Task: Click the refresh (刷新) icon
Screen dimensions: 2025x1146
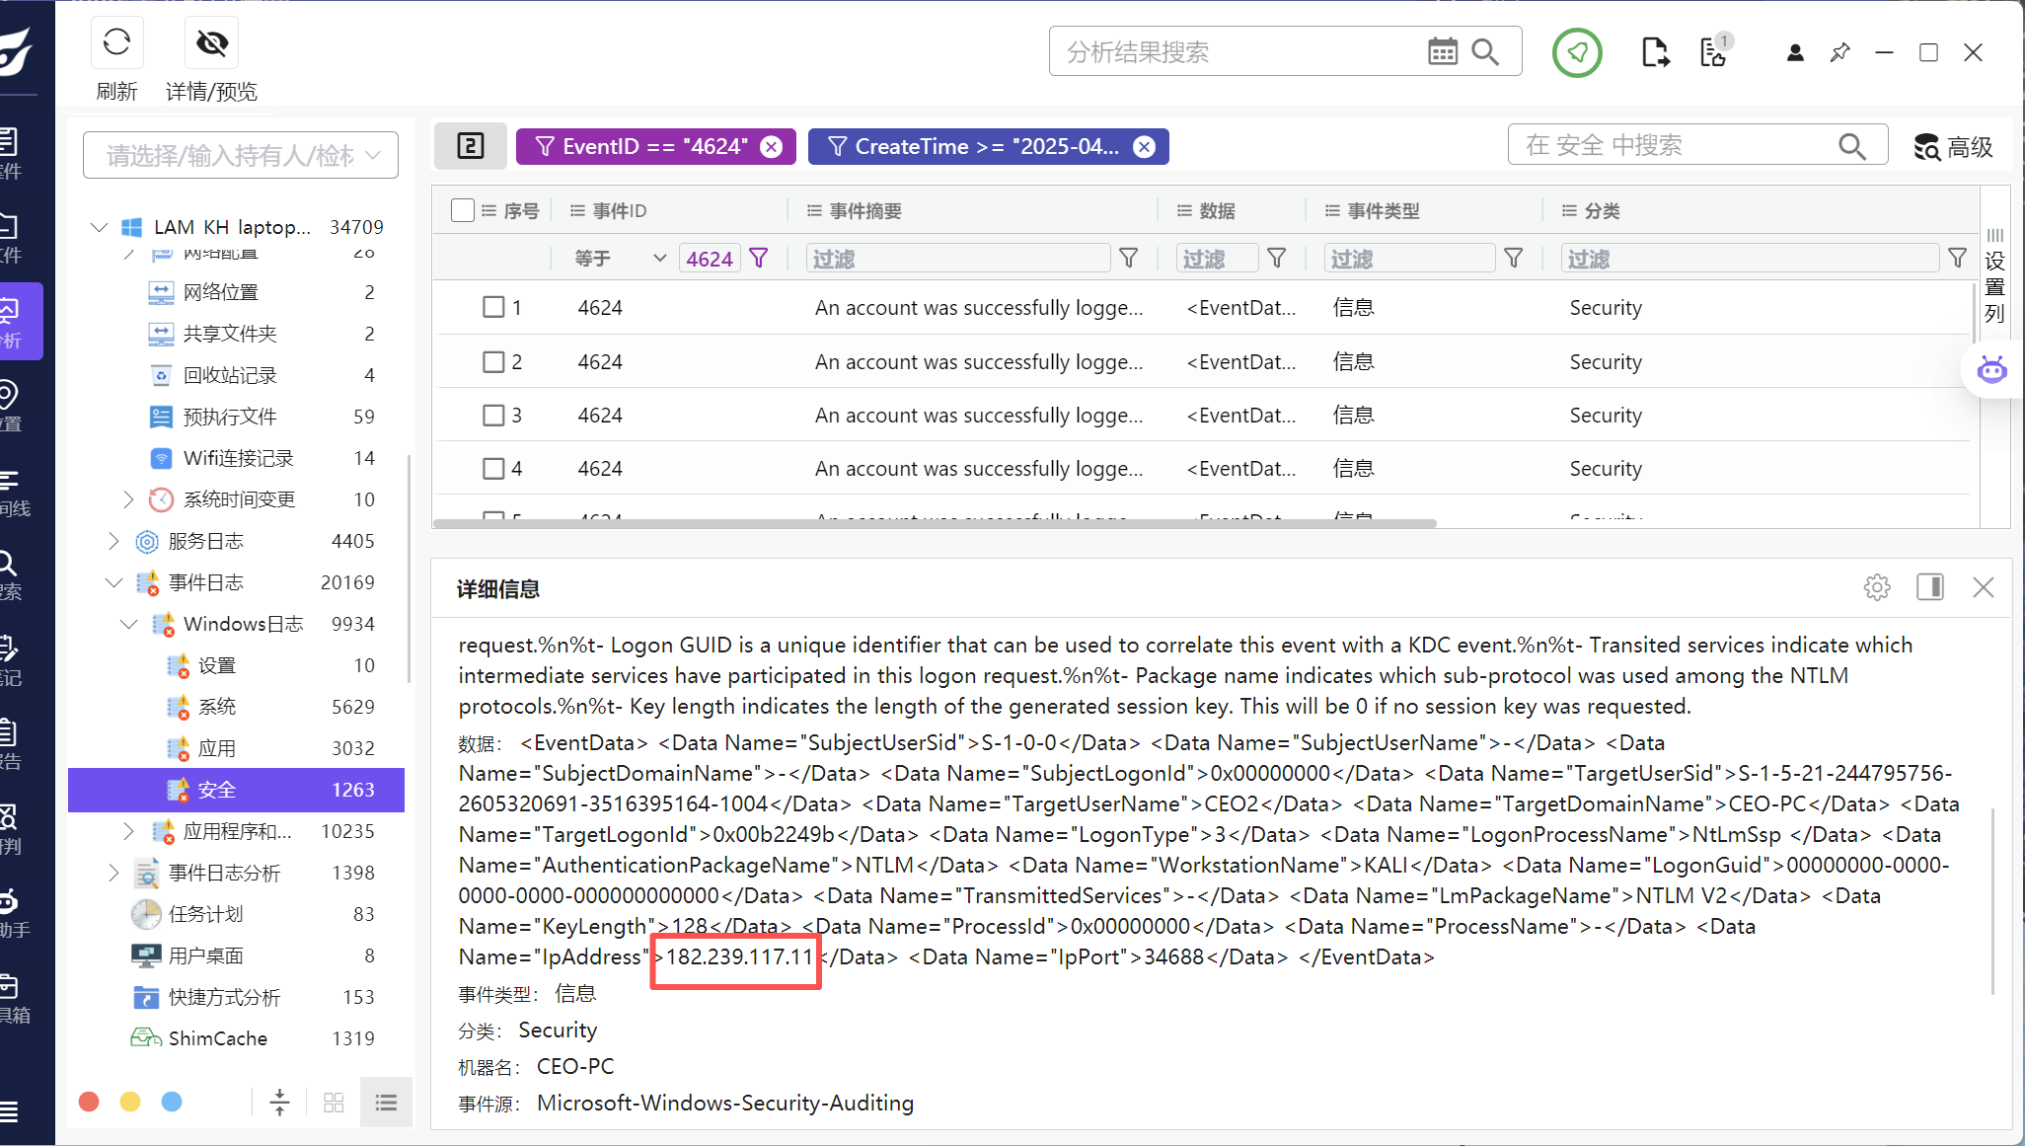Action: 116,42
